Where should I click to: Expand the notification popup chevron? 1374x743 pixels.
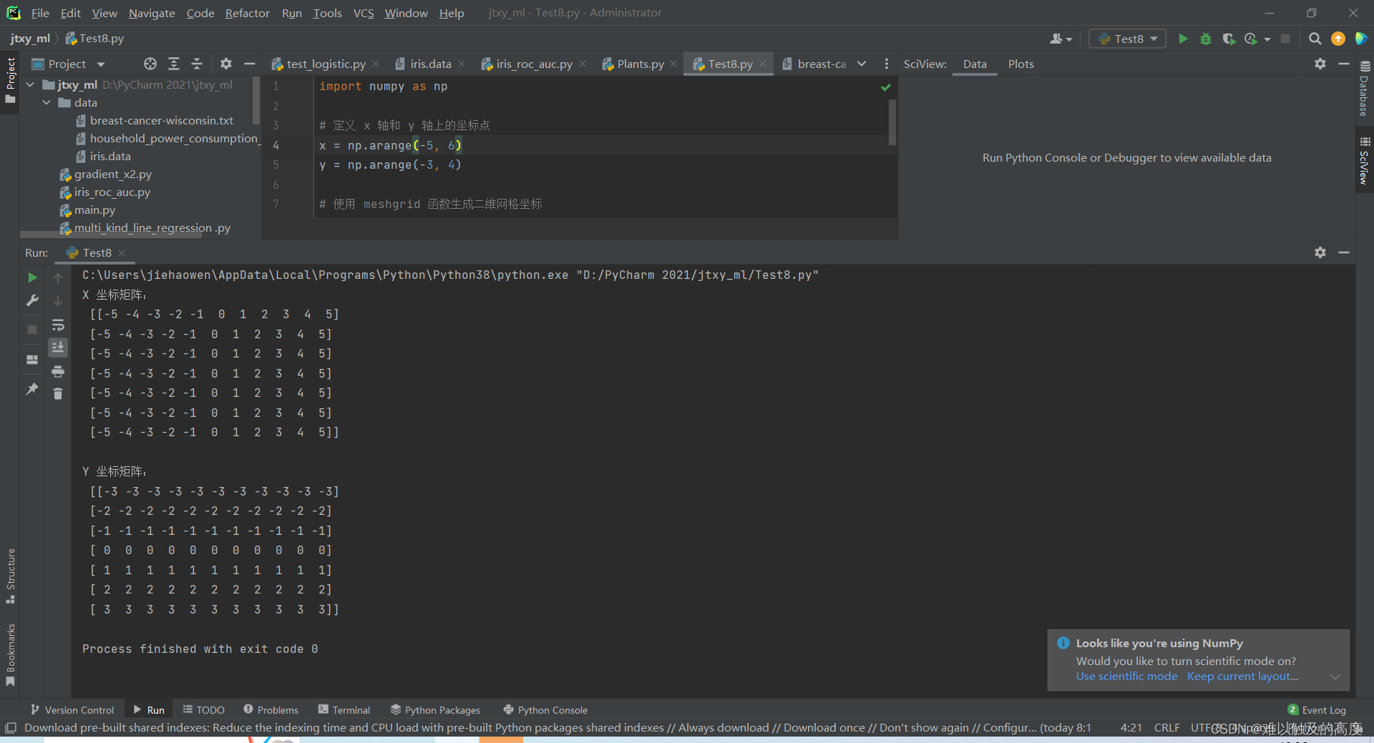coord(1335,676)
